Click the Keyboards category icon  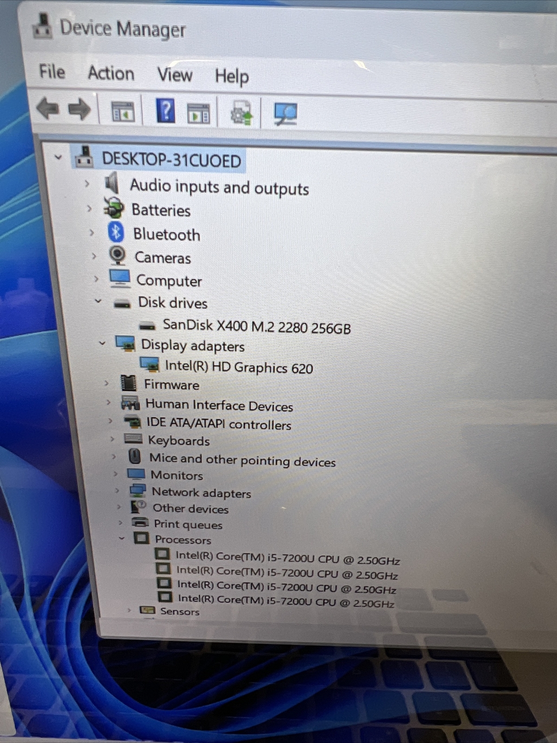click(x=134, y=438)
